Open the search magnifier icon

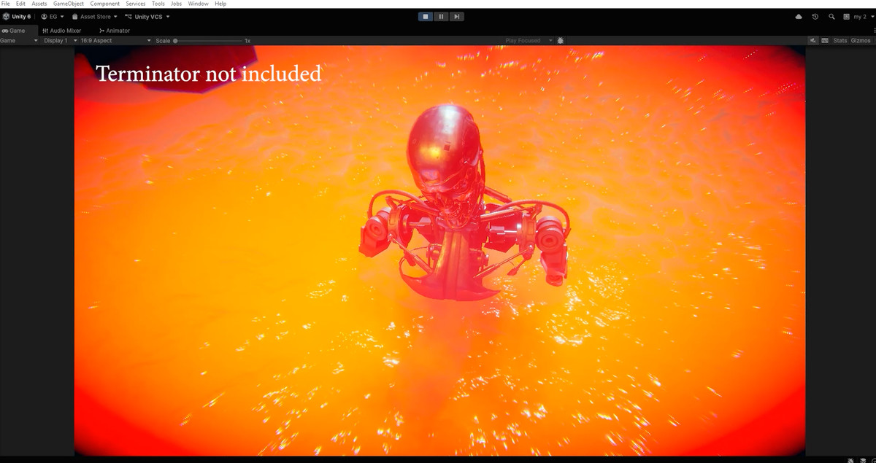coord(831,16)
